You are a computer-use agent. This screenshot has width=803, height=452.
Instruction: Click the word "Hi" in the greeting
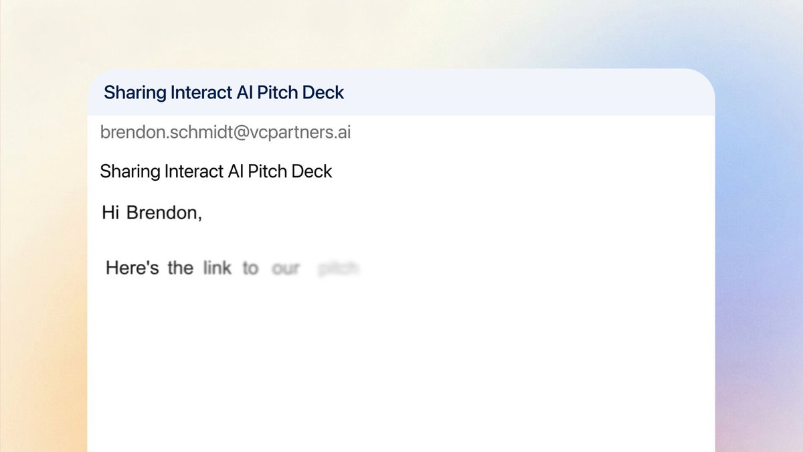(110, 213)
